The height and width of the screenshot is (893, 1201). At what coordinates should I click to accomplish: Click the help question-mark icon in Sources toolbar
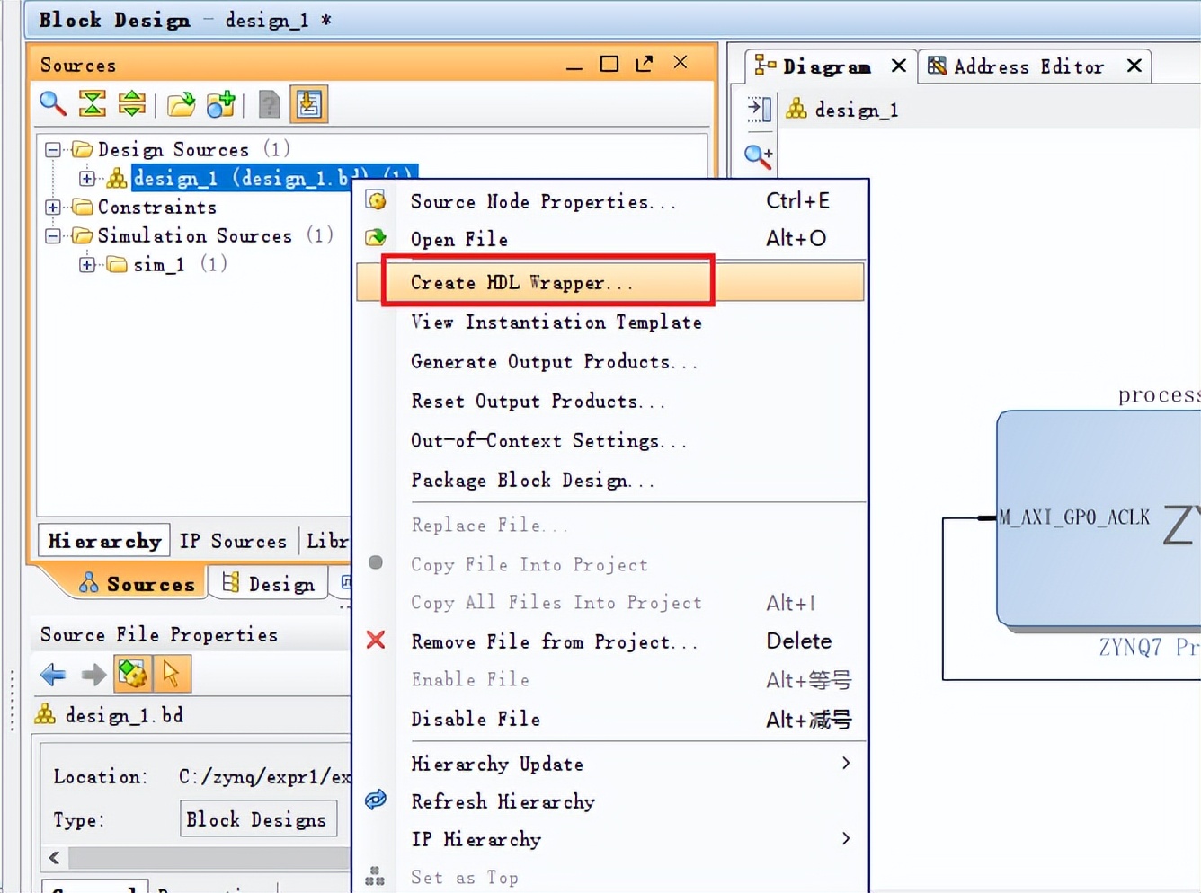pos(267,105)
